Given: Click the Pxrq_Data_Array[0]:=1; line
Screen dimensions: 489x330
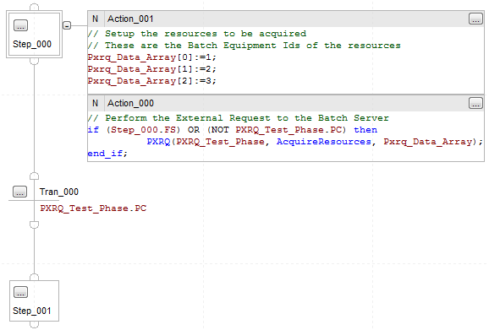Looking at the screenshot, I should coord(151,57).
